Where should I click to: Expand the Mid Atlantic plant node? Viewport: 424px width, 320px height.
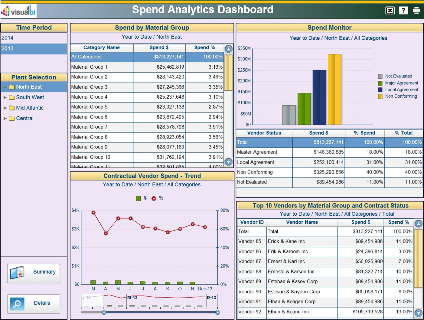point(4,108)
